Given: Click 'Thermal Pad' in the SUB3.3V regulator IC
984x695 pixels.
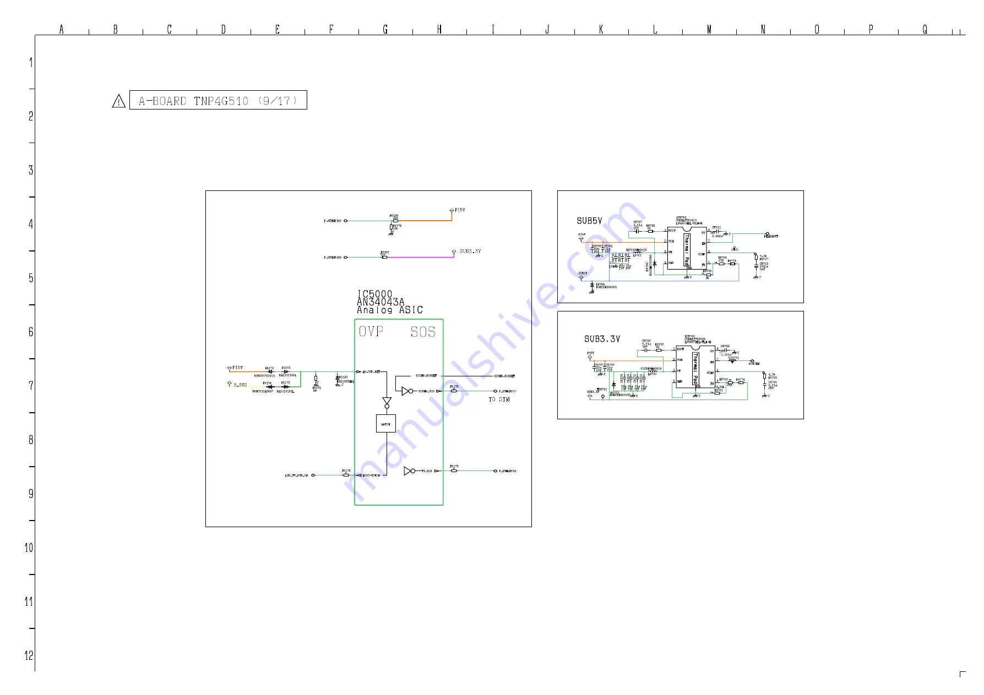Looking at the screenshot, I should click(695, 369).
